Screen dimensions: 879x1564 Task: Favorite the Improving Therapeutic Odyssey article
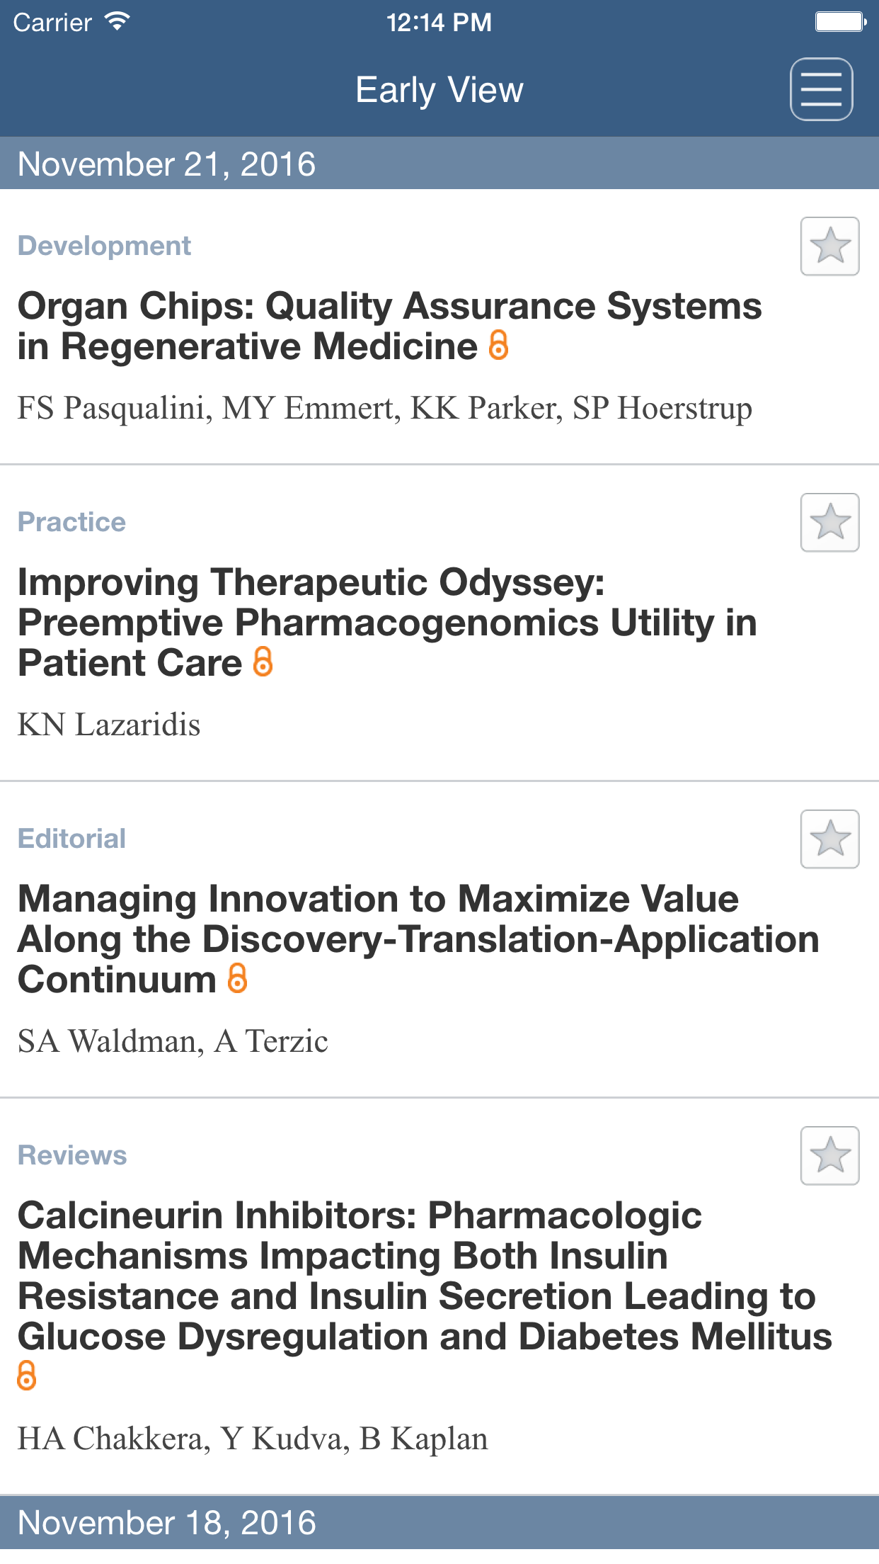829,523
